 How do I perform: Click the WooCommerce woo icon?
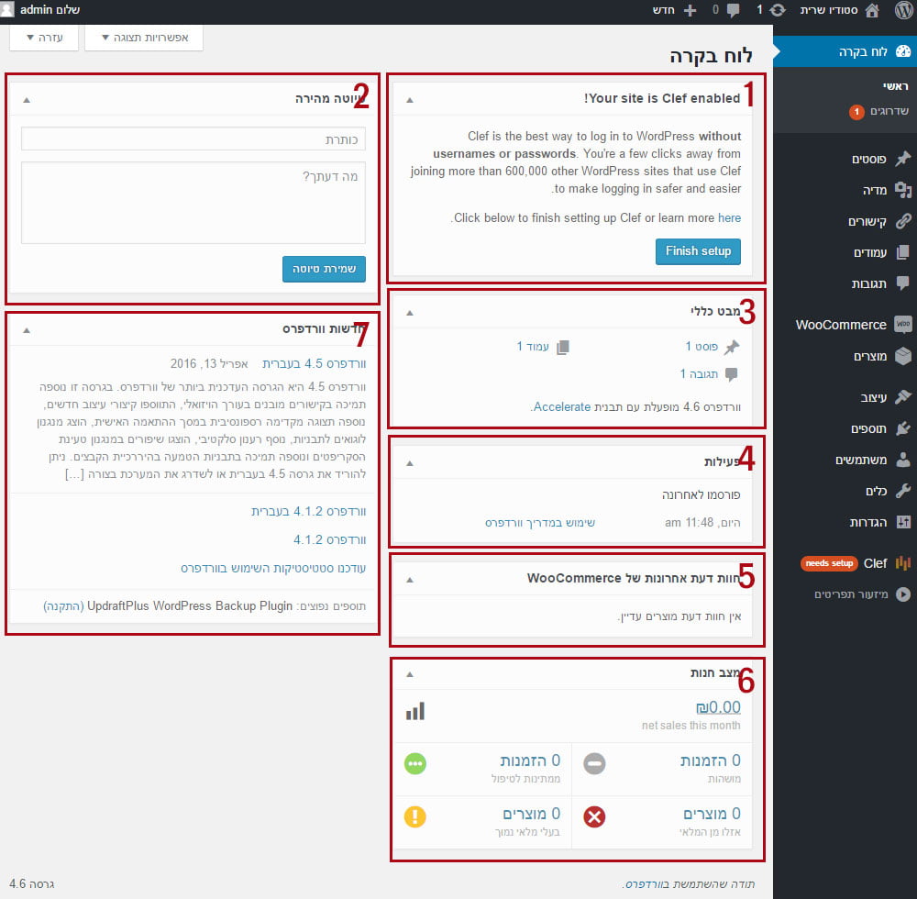903,324
